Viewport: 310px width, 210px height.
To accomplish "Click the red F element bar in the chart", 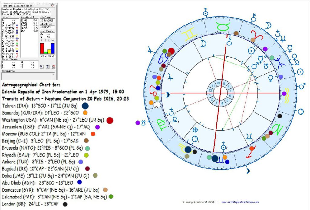I will point(42,48).
